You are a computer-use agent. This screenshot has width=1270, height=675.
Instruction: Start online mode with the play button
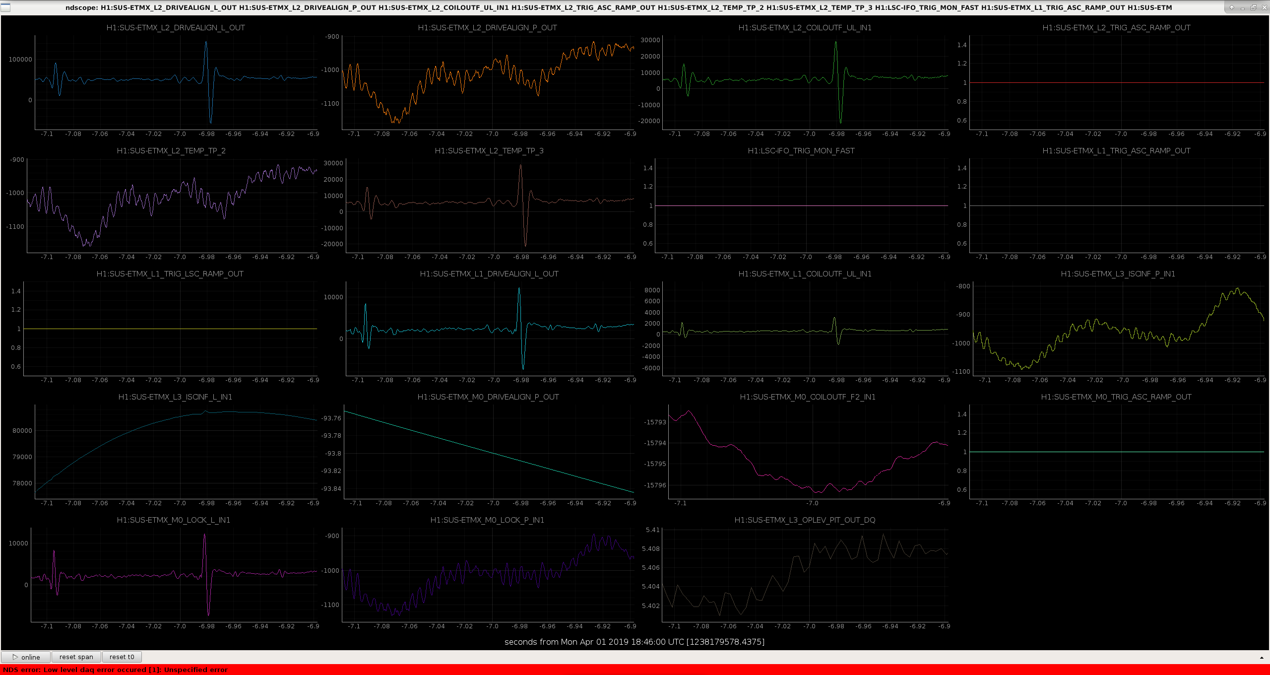click(x=26, y=657)
